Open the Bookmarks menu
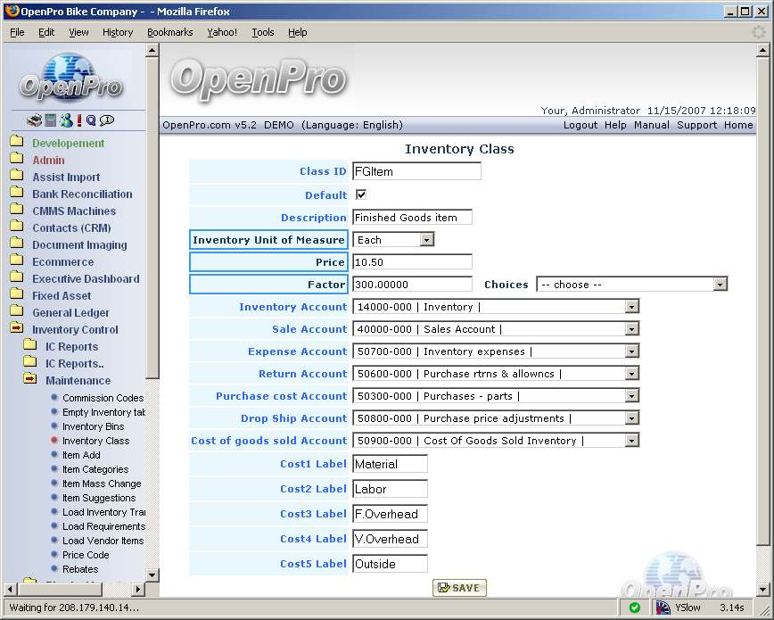Viewport: 774px width, 620px height. pos(169,32)
